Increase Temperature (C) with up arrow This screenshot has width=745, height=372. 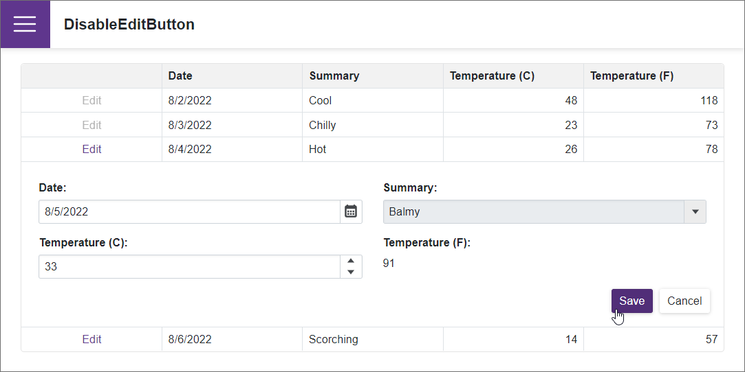coord(351,261)
